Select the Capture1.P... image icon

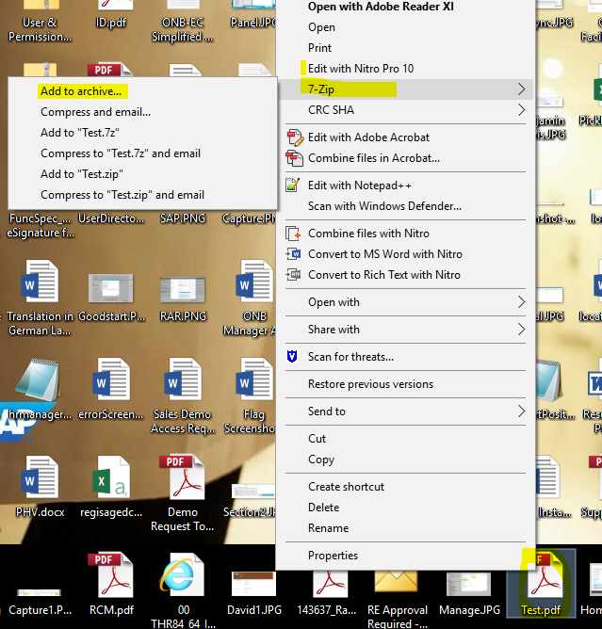pyautogui.click(x=39, y=592)
